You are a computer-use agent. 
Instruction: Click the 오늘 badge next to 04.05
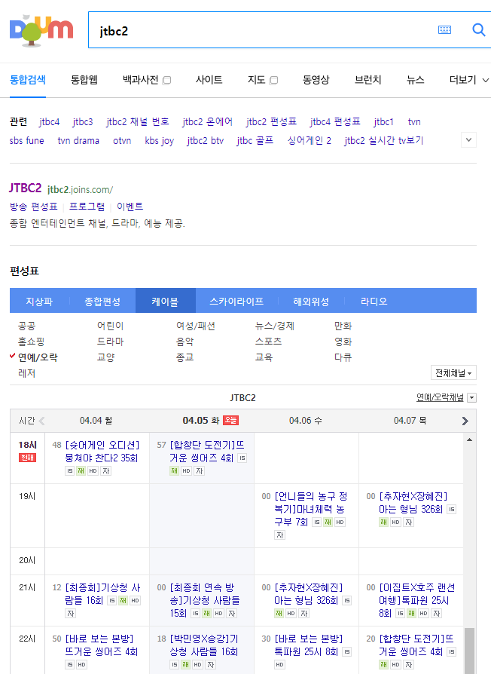click(x=230, y=421)
